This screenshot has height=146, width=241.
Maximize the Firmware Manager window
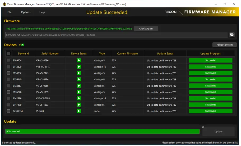225,4
